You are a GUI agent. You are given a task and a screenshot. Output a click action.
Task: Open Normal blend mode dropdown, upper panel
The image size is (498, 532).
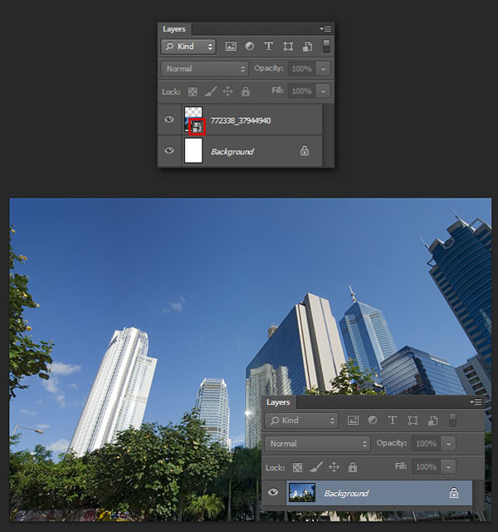pyautogui.click(x=205, y=69)
